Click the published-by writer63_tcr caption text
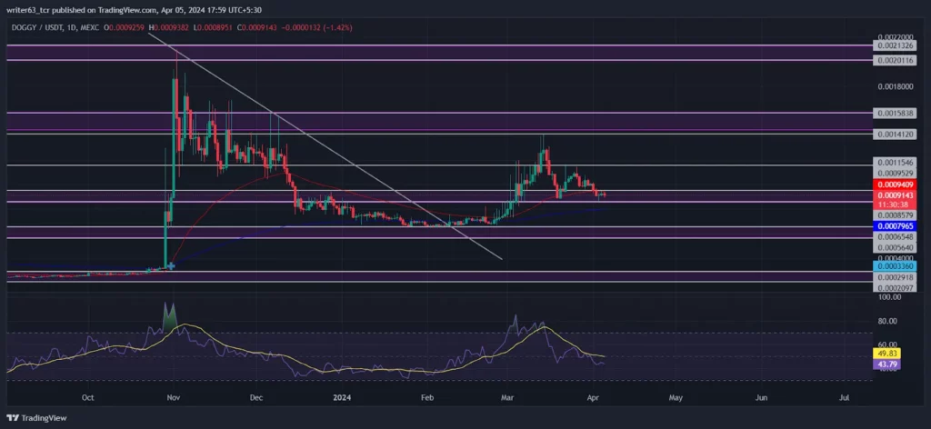This screenshot has height=429, width=931. point(135,10)
